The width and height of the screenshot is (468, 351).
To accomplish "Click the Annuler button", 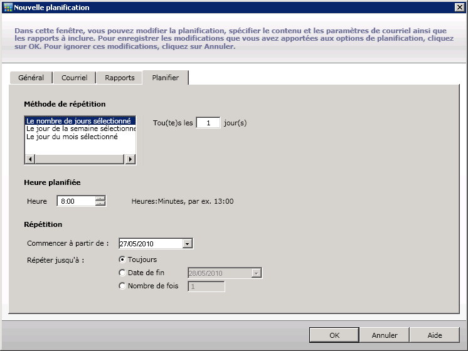I will tap(385, 335).
